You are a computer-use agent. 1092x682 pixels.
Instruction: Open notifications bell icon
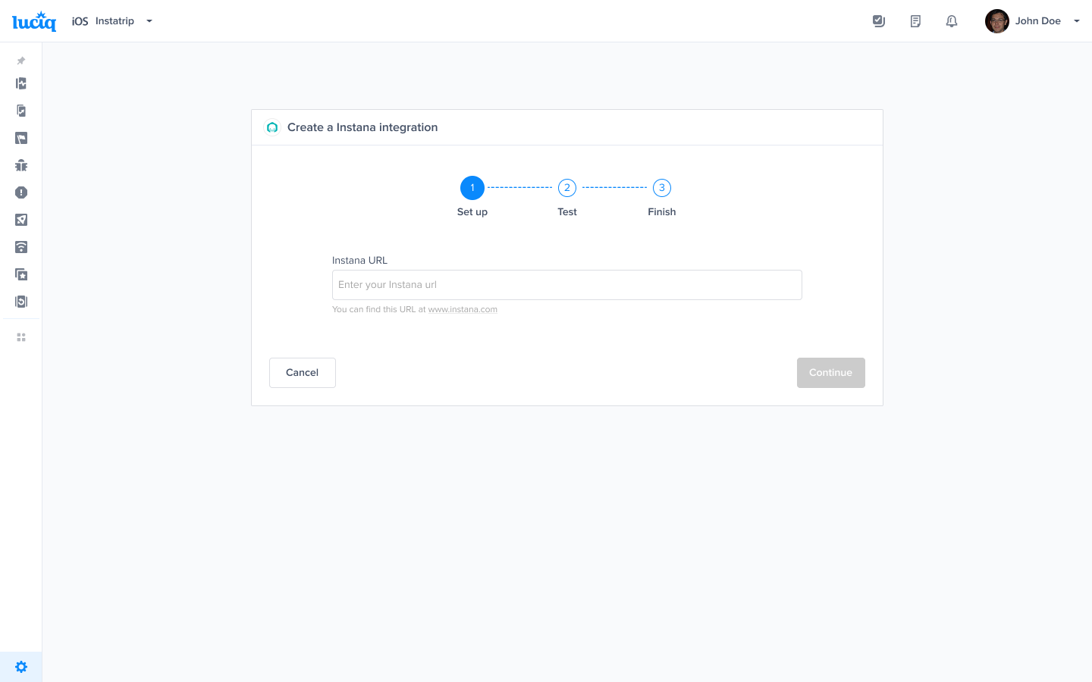[952, 21]
